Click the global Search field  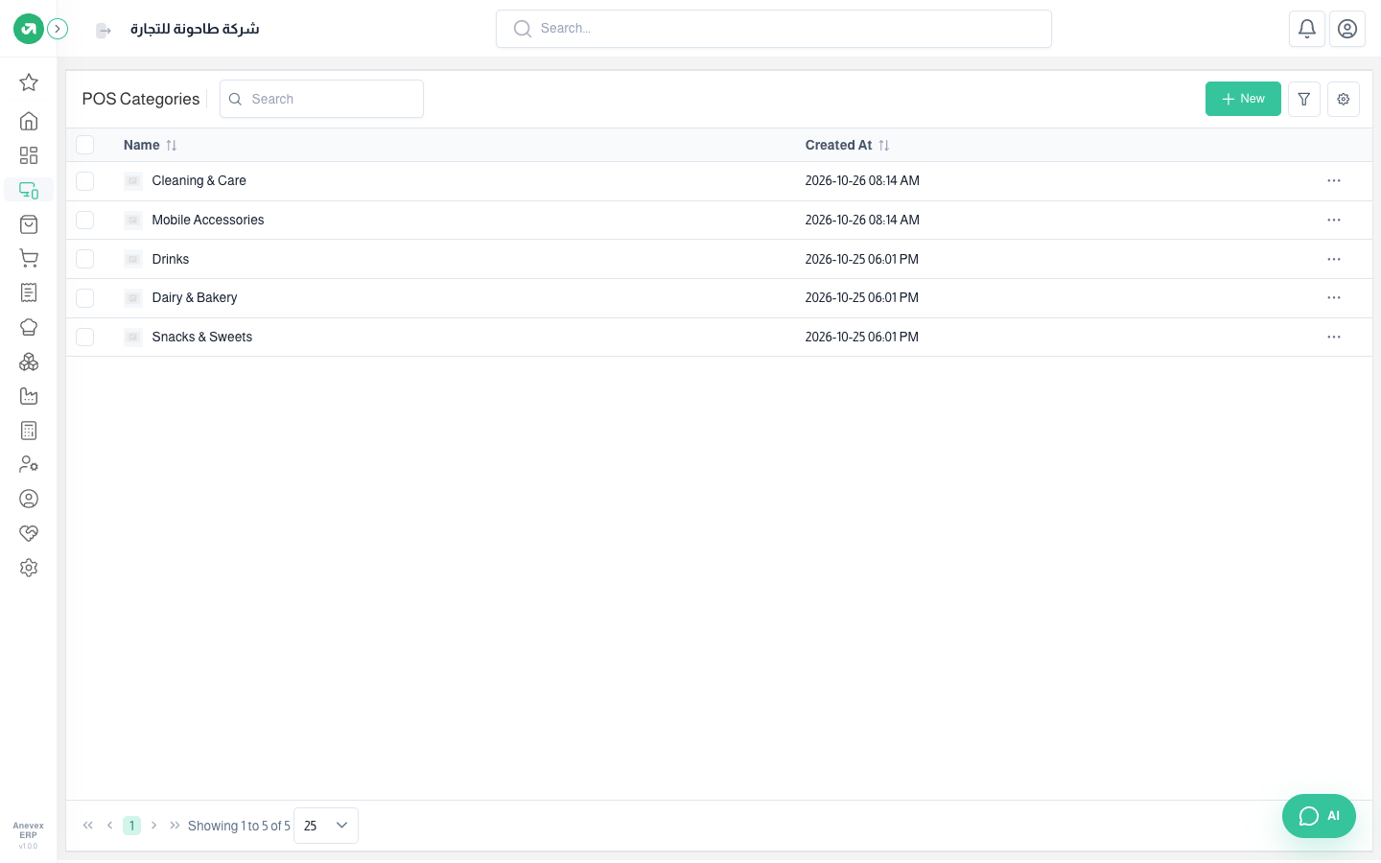[774, 29]
